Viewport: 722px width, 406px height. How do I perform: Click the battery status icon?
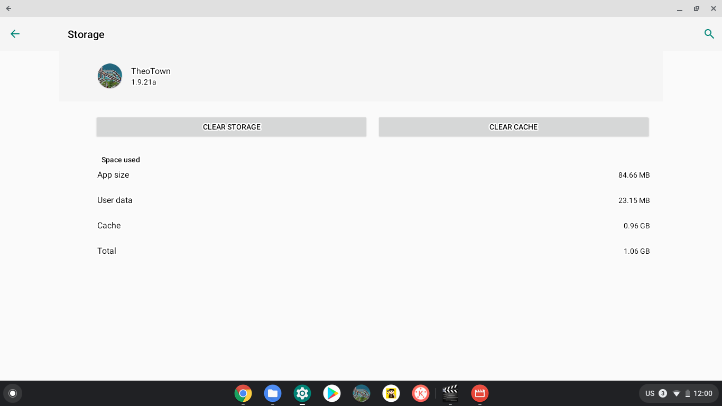pos(688,393)
